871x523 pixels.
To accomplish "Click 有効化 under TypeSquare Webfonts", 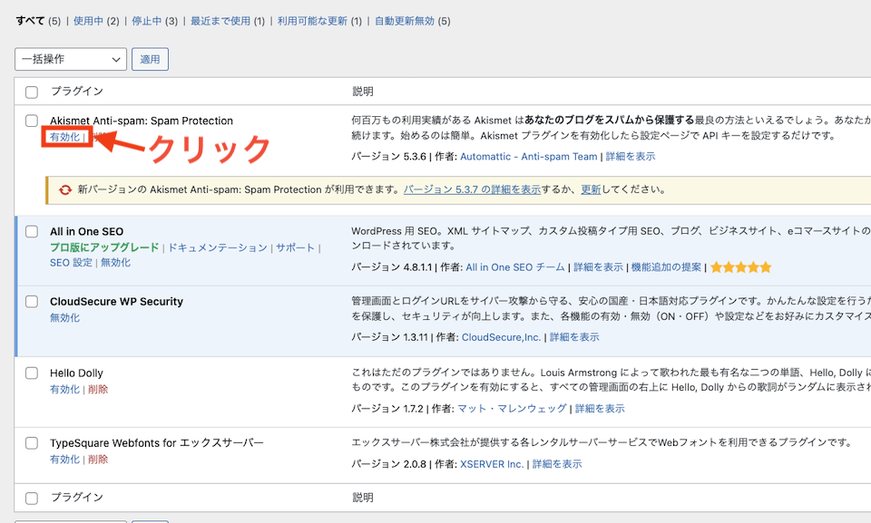I will [65, 460].
